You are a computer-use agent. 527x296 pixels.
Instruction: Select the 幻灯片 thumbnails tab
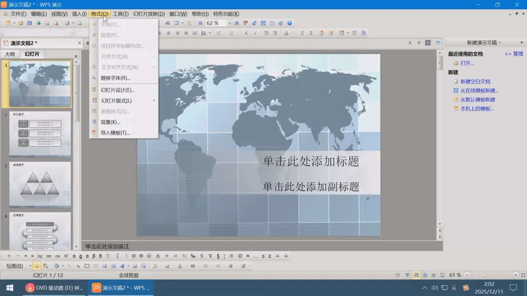click(x=32, y=54)
